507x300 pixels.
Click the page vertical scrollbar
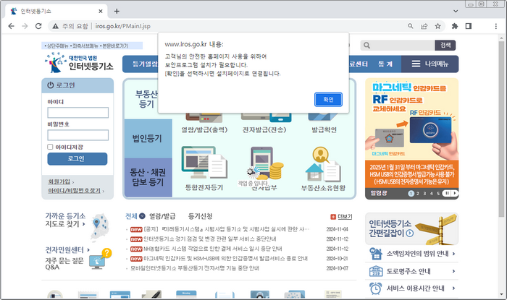point(501,129)
